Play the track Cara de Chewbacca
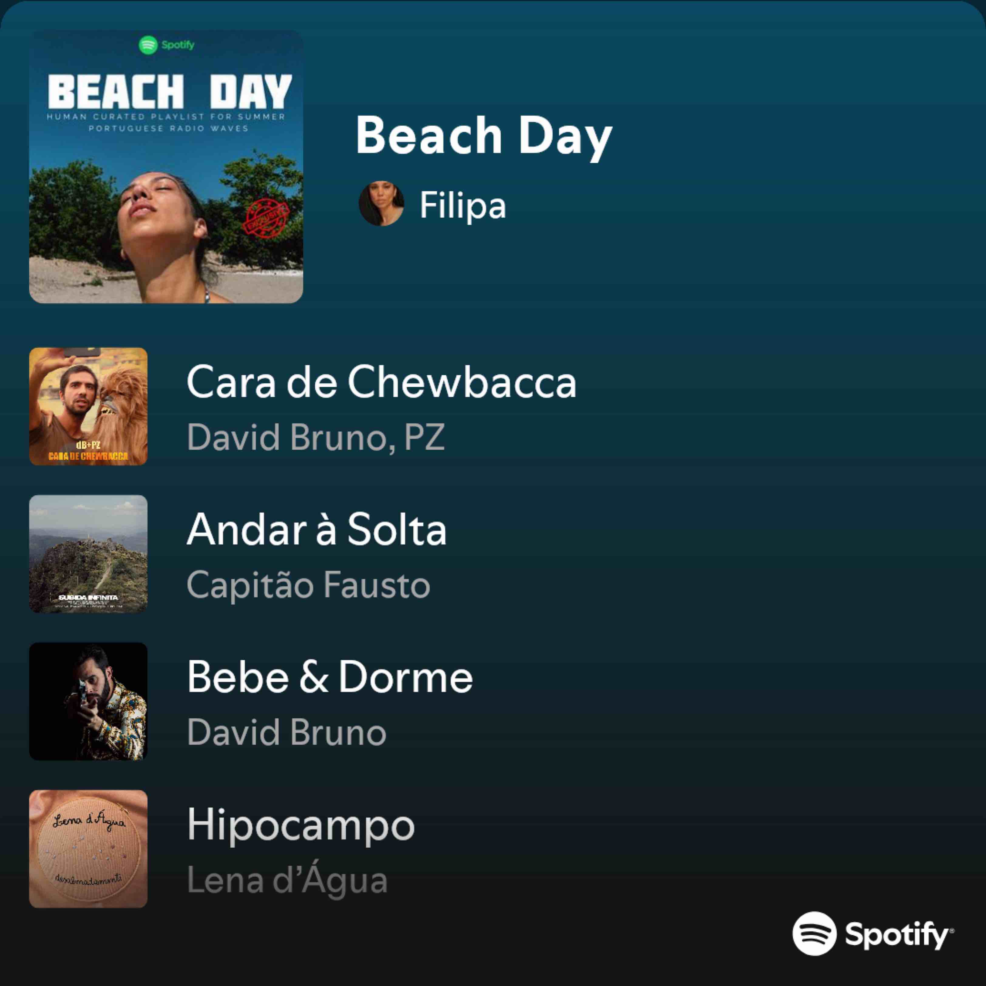This screenshot has height=986, width=986. click(381, 382)
